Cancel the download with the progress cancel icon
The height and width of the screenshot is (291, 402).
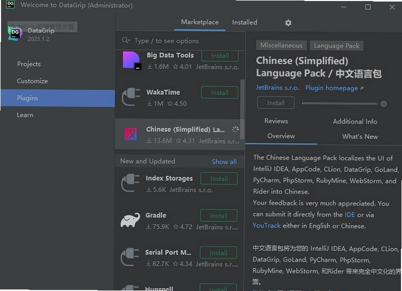[384, 104]
